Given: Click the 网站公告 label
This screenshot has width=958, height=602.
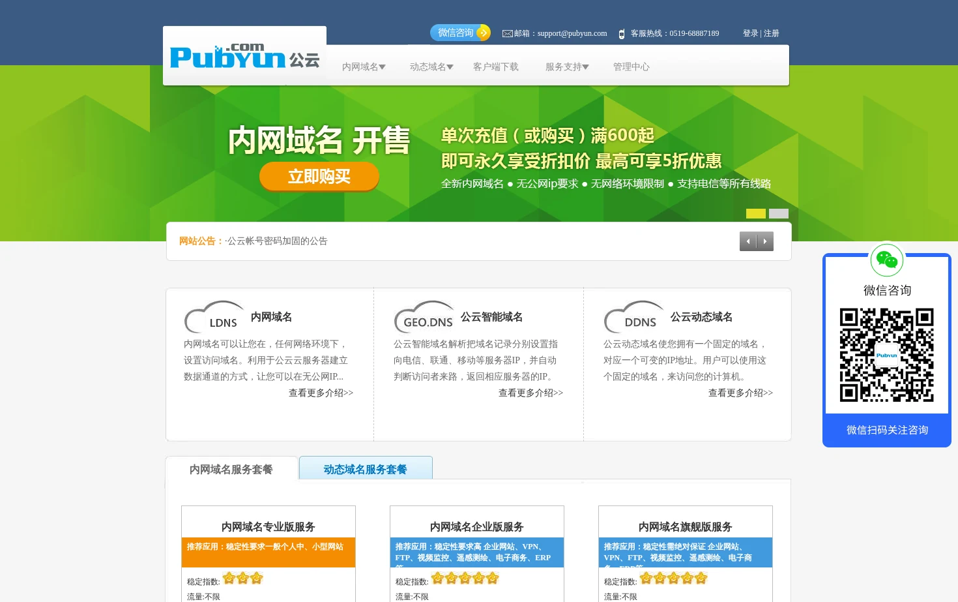Looking at the screenshot, I should coord(201,241).
